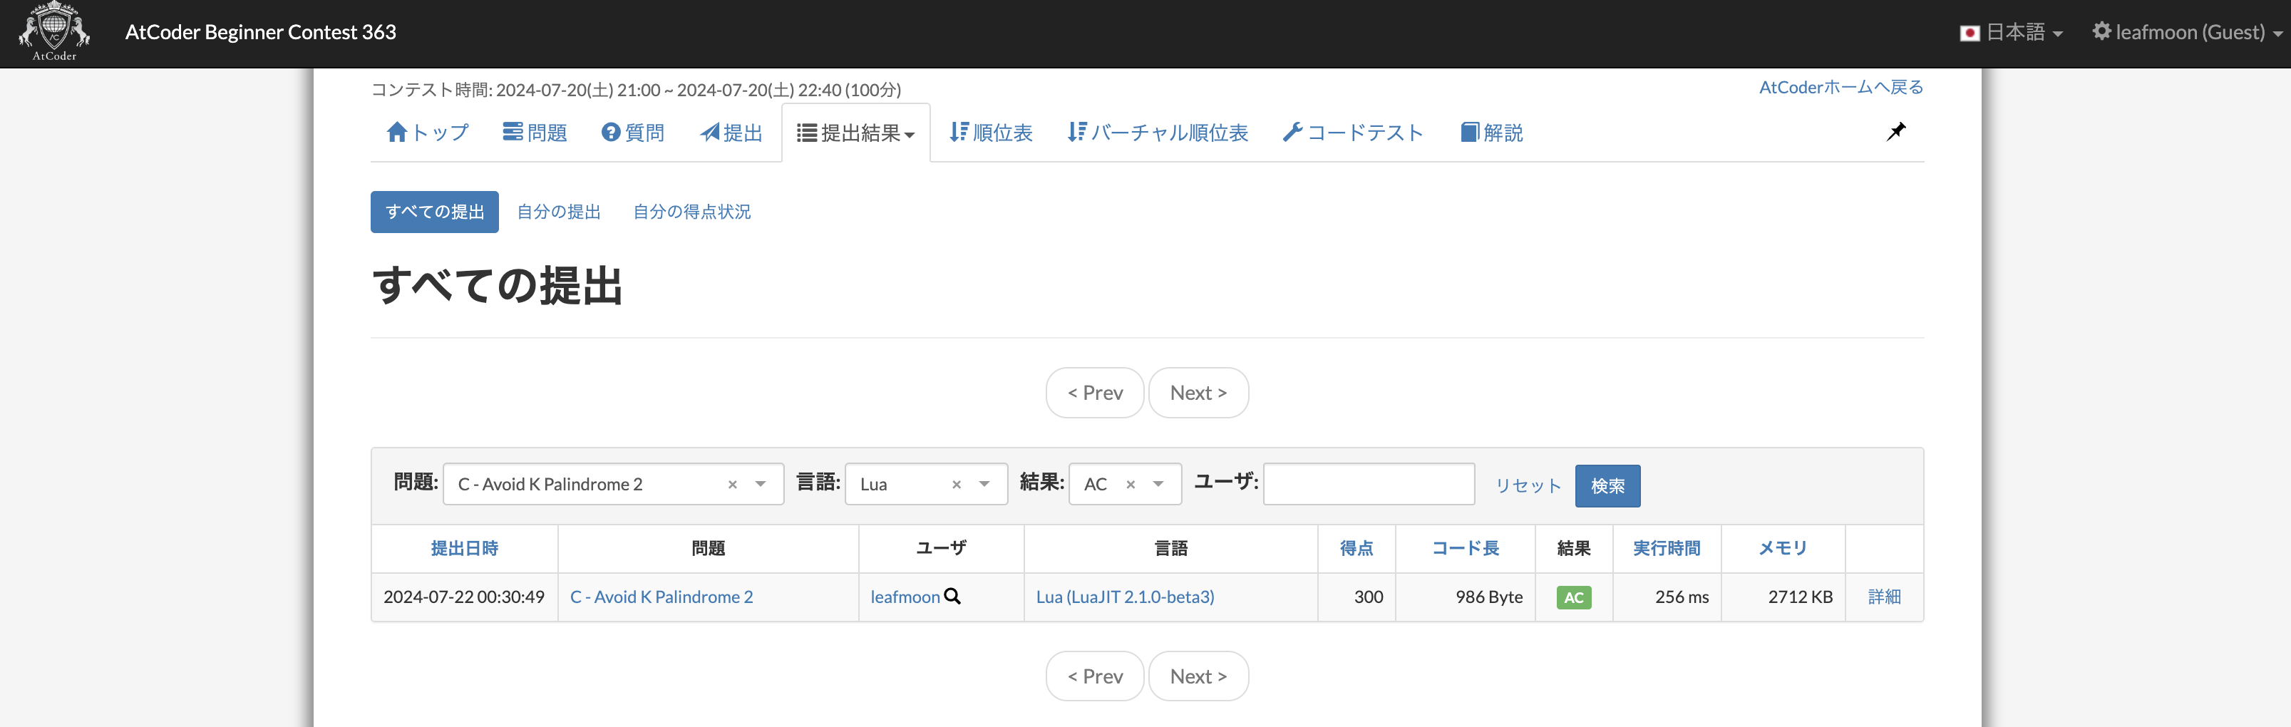The height and width of the screenshot is (727, 2291).
Task: Toggle the pin icon for the navigation menu
Action: tap(1896, 132)
